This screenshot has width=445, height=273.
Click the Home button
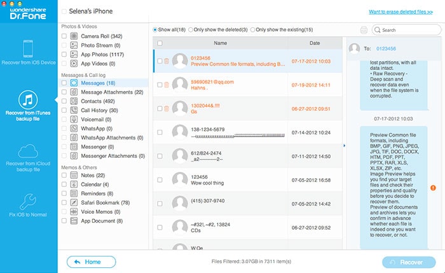(92, 262)
